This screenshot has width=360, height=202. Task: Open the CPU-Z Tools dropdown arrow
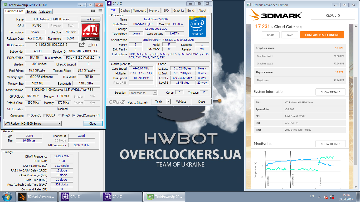[168, 102]
